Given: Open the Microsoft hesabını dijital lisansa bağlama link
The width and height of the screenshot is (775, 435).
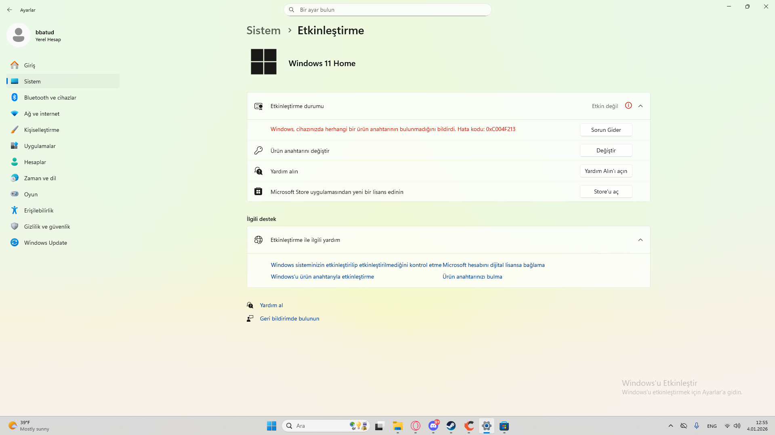Looking at the screenshot, I should pos(494,265).
